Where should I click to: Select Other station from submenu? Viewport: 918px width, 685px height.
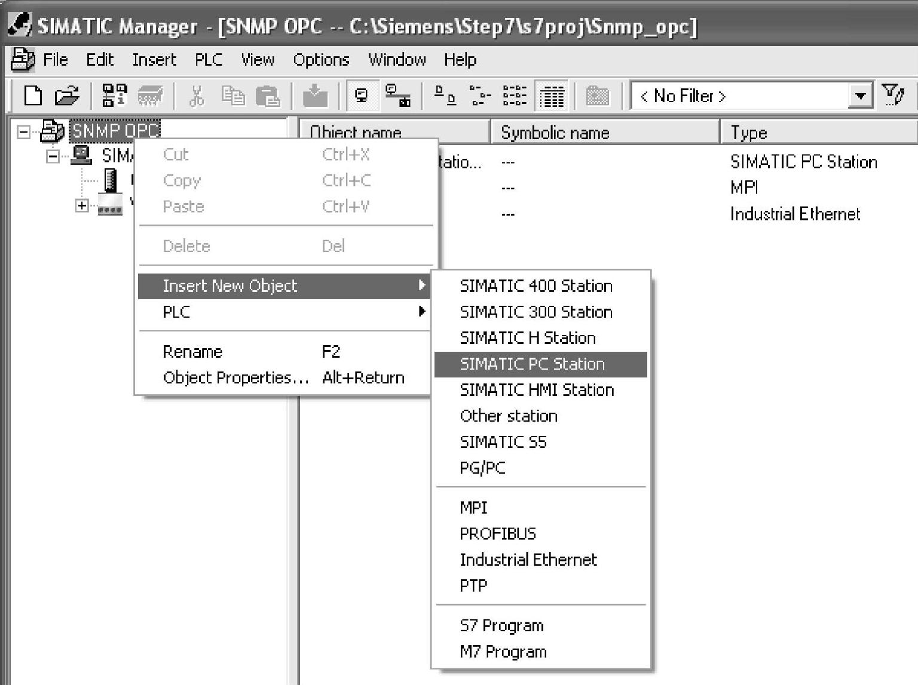pyautogui.click(x=541, y=416)
